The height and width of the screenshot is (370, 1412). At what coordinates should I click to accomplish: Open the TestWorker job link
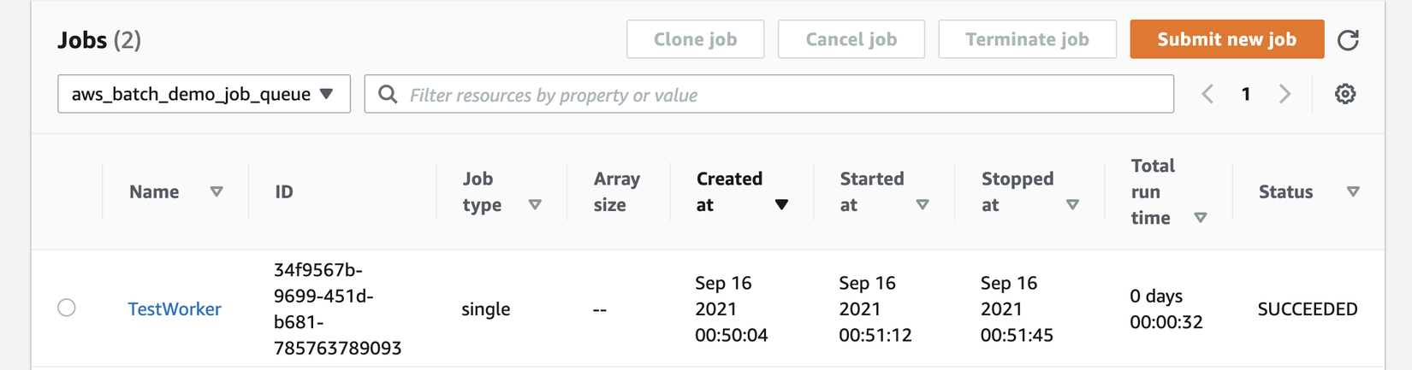pos(175,309)
